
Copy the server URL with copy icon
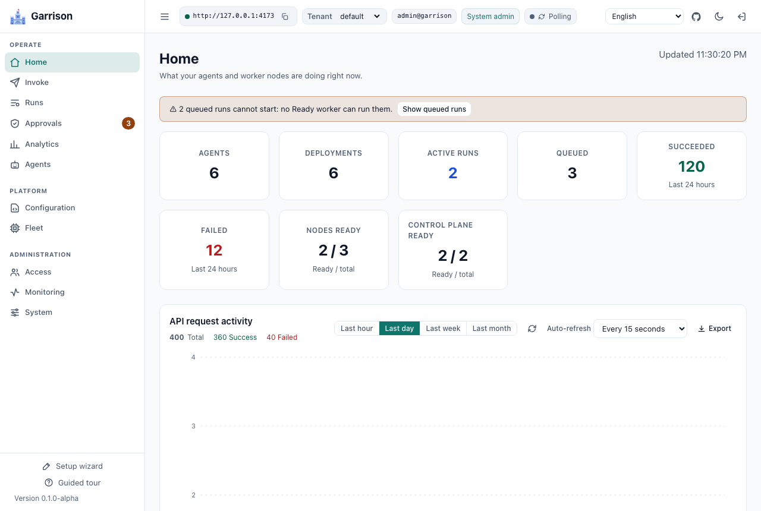point(285,17)
